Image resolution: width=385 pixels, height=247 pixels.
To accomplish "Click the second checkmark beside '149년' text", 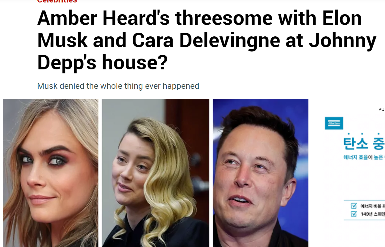I will [354, 214].
